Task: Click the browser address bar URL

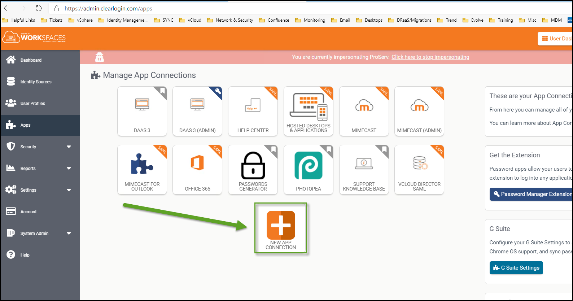Action: [x=108, y=8]
